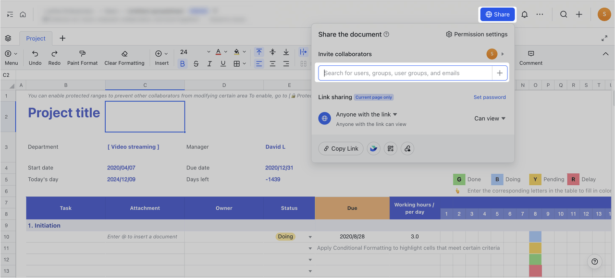This screenshot has width=615, height=278.
Task: Enable underline formatting
Action: (x=222, y=63)
